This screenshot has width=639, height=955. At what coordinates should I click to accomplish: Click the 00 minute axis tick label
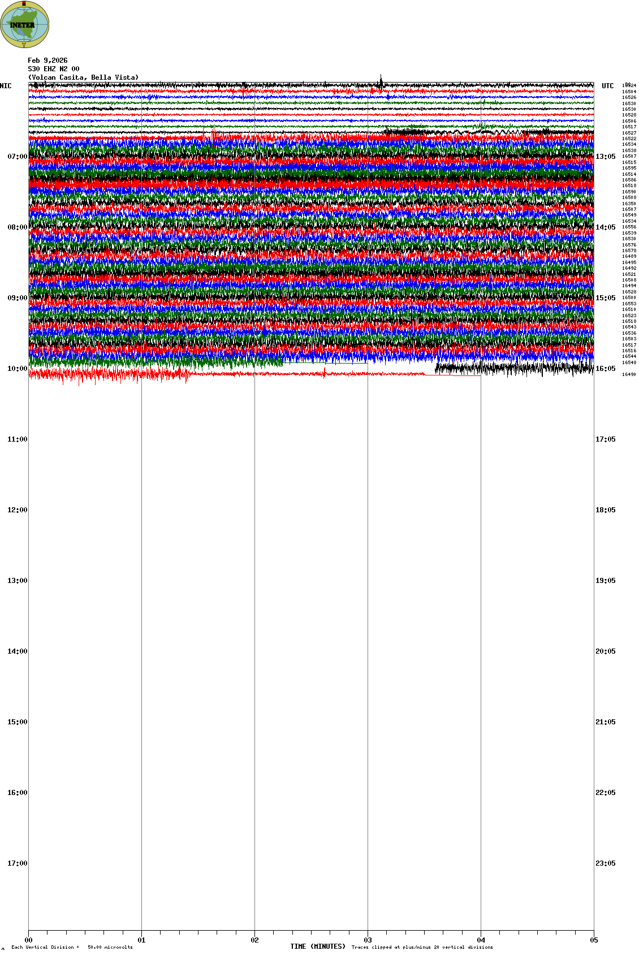coord(28,940)
